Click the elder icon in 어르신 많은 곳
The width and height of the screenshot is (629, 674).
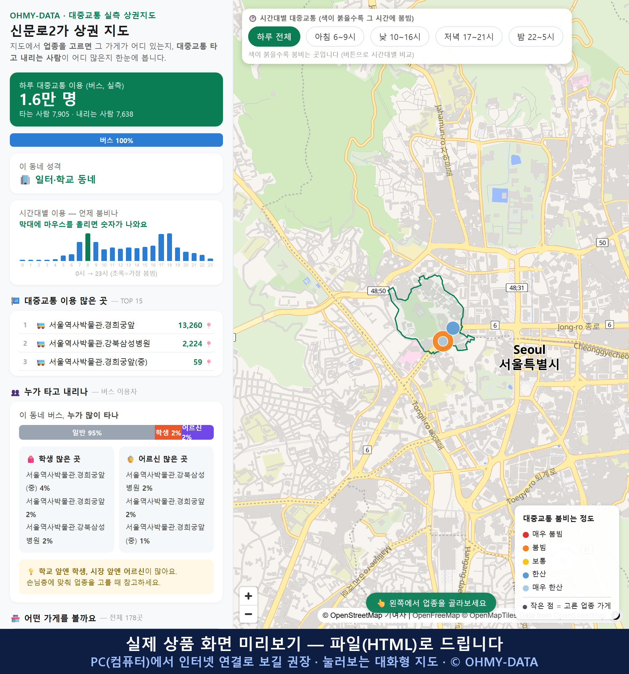[x=131, y=459]
